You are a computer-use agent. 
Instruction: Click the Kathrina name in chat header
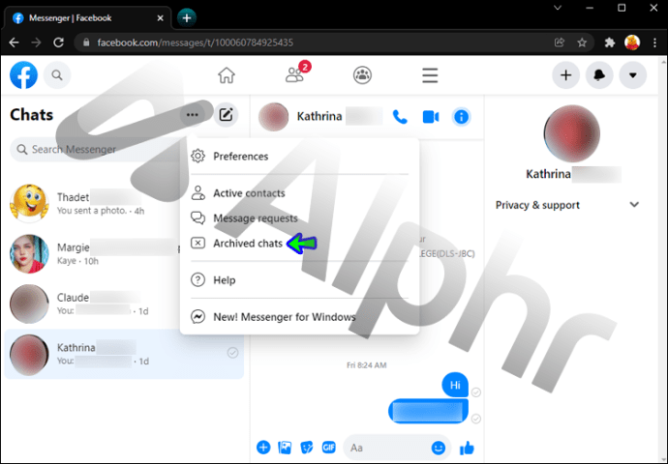tap(319, 116)
